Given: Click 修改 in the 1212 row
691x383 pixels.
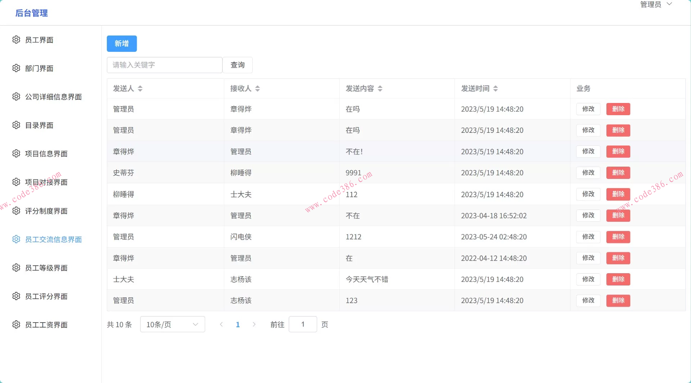Looking at the screenshot, I should click(588, 236).
